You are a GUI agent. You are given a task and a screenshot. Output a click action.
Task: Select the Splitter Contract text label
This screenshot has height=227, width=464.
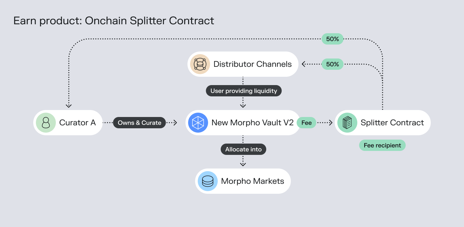pyautogui.click(x=392, y=123)
